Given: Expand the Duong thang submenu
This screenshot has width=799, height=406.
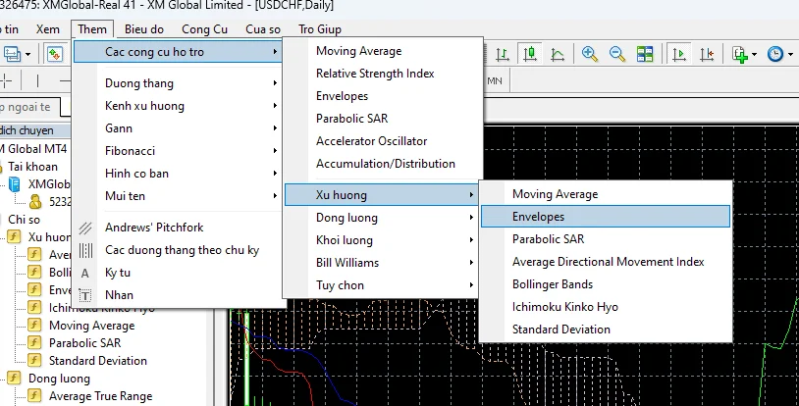Looking at the screenshot, I should point(178,83).
